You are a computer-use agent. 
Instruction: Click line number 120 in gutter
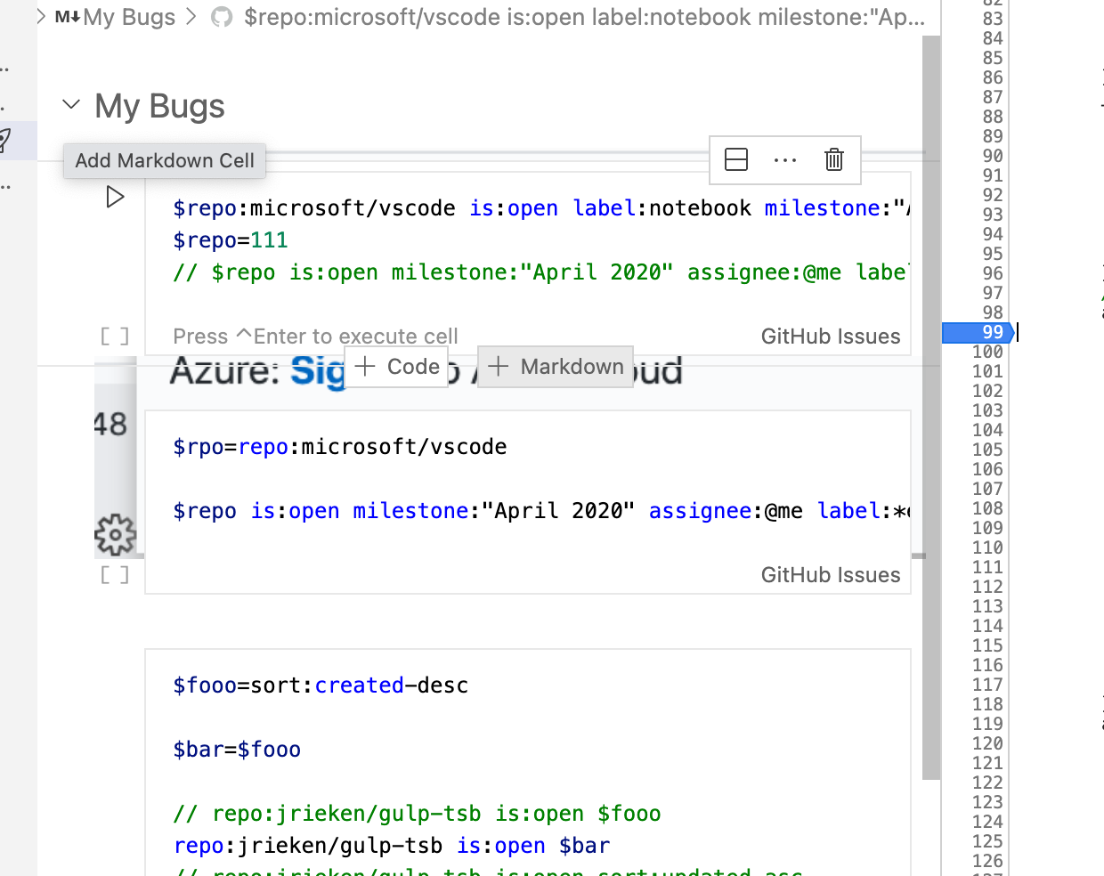pyautogui.click(x=988, y=743)
